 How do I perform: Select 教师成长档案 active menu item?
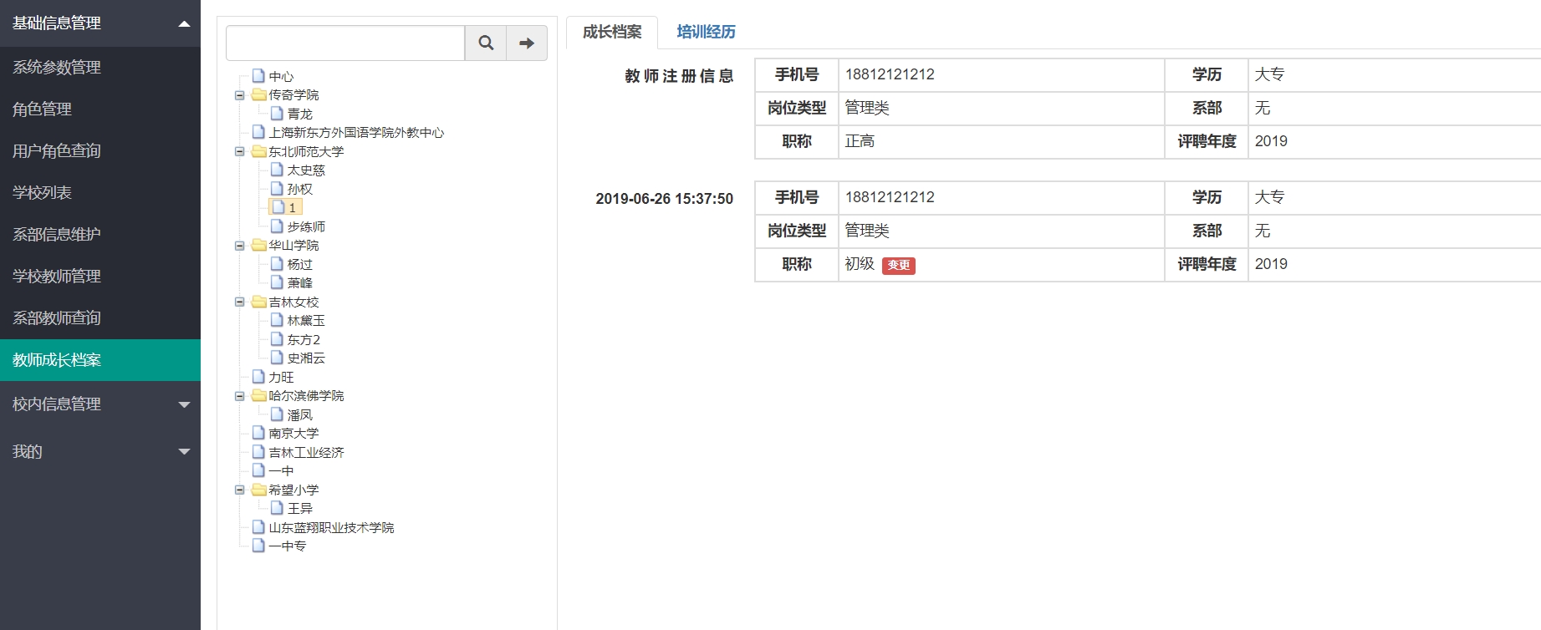(100, 360)
